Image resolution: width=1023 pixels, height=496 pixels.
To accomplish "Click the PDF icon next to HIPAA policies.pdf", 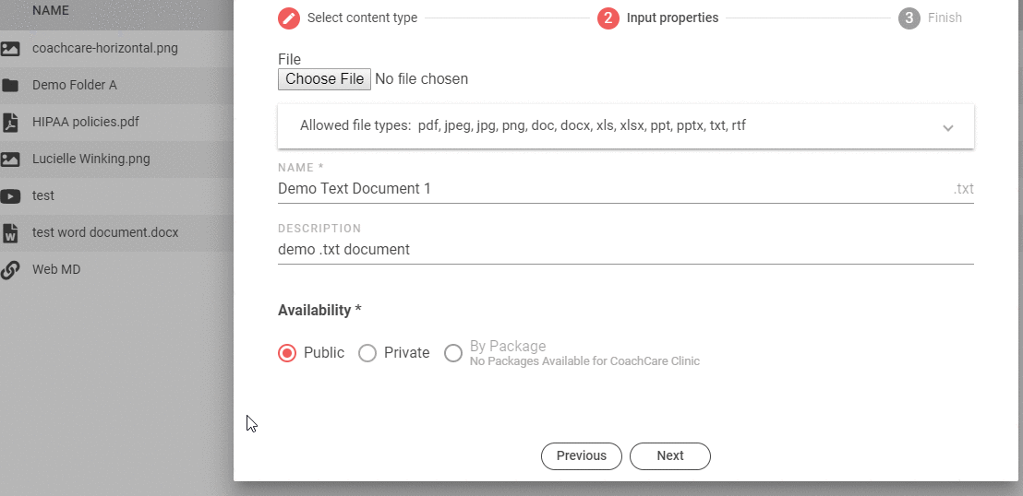I will coord(10,122).
